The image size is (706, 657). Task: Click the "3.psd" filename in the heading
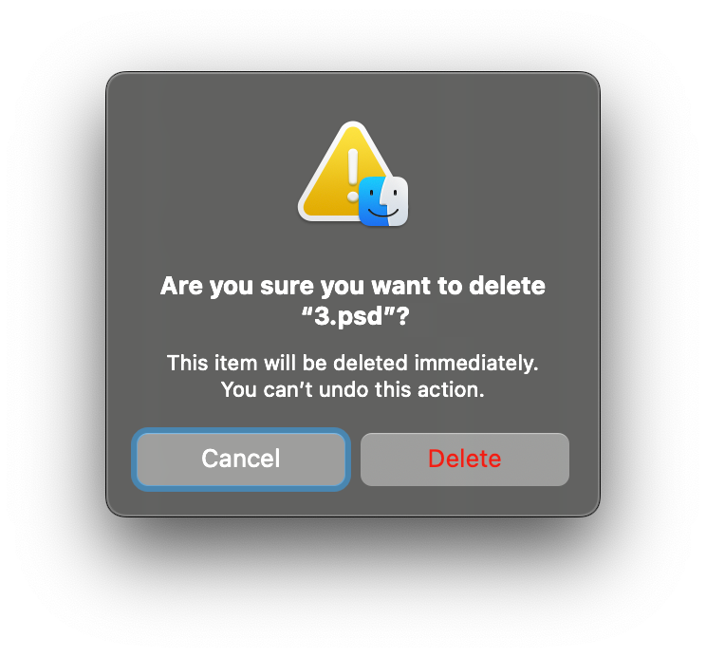pos(355,316)
